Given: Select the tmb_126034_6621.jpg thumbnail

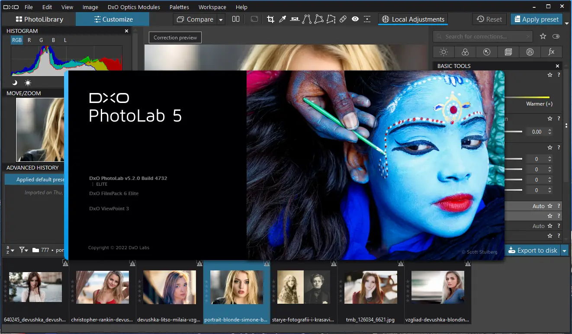Looking at the screenshot, I should pyautogui.click(x=371, y=287).
